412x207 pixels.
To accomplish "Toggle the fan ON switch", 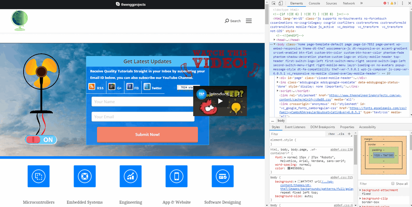I will click(x=41, y=140).
